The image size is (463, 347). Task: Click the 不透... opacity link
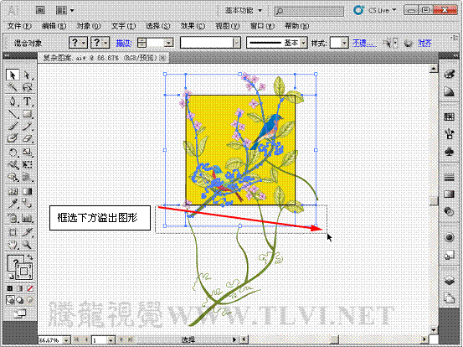coord(364,43)
